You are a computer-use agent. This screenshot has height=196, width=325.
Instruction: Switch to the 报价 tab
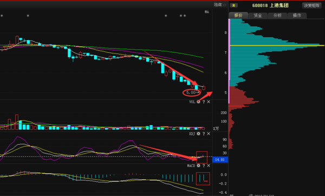point(238,16)
